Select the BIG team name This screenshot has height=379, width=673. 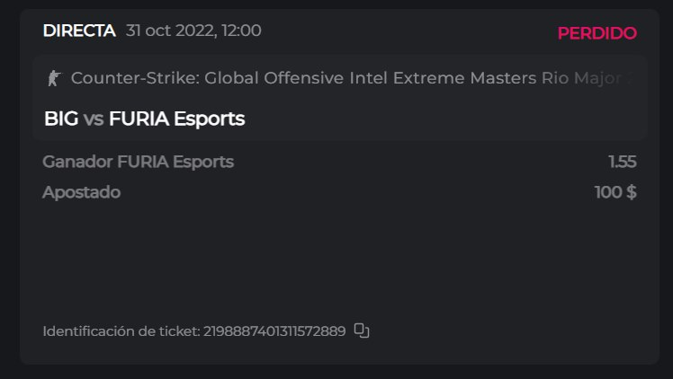click(60, 119)
